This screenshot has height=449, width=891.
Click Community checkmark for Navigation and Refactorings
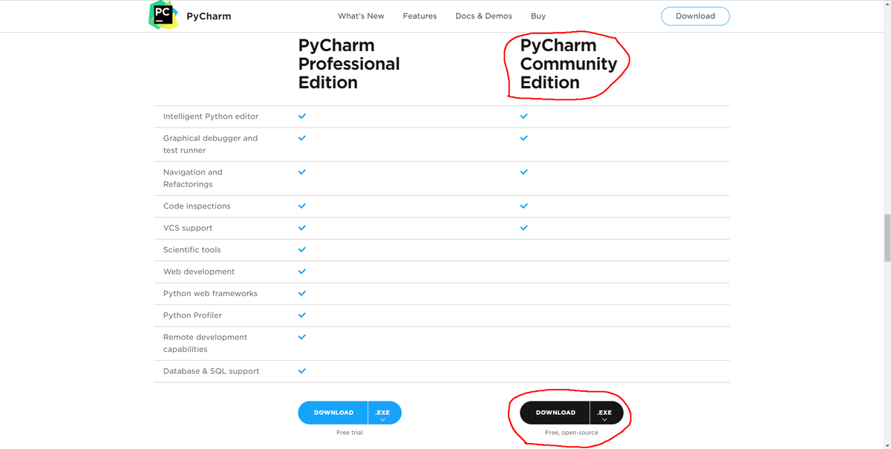coord(524,172)
